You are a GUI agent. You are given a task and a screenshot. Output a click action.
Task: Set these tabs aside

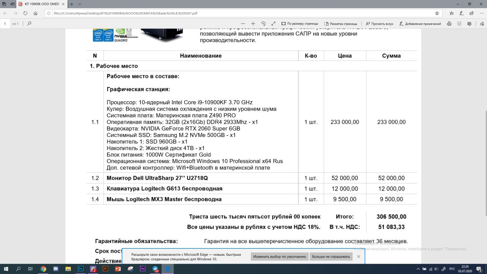tap(13, 4)
